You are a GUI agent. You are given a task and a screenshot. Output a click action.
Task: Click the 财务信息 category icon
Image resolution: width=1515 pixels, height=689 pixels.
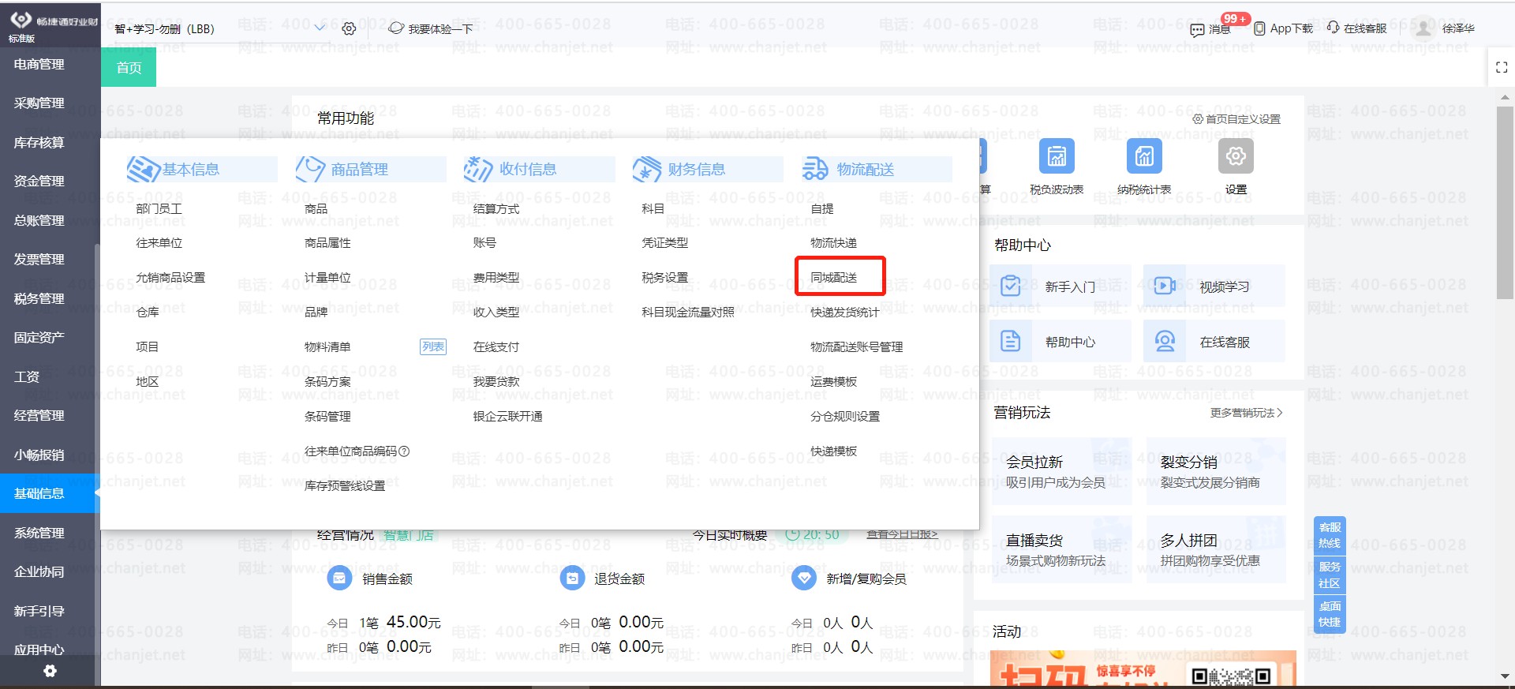coord(647,169)
